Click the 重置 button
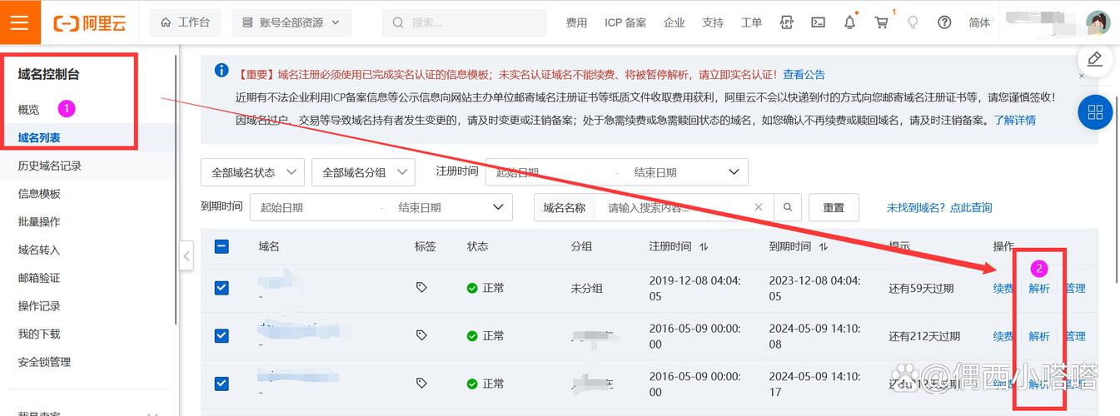The image size is (1120, 416). [x=834, y=207]
